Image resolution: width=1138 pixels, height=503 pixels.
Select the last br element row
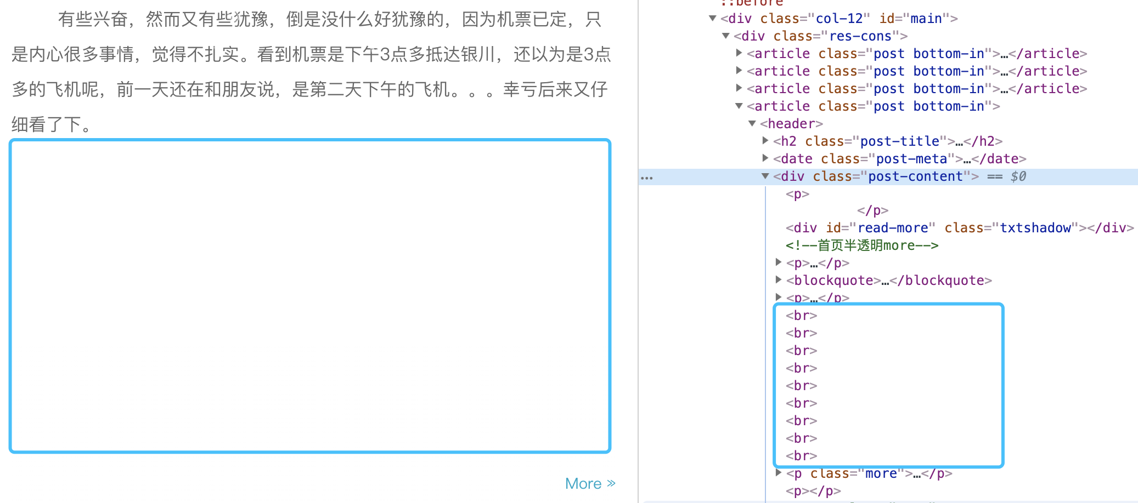pyautogui.click(x=802, y=456)
